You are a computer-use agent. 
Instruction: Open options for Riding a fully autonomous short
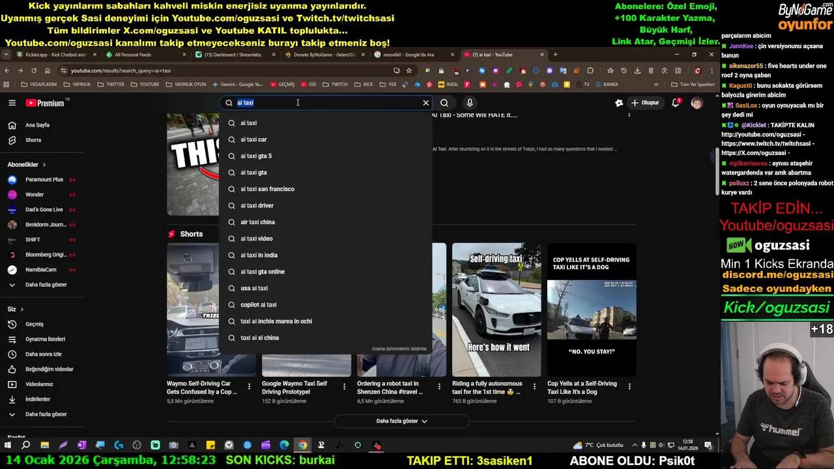tap(534, 387)
